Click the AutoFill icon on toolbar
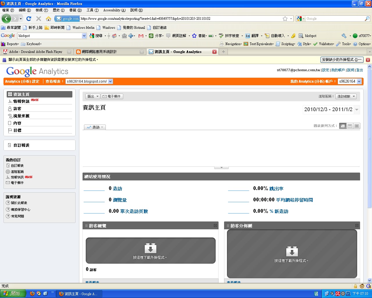This screenshot has height=298, width=372. point(267,36)
